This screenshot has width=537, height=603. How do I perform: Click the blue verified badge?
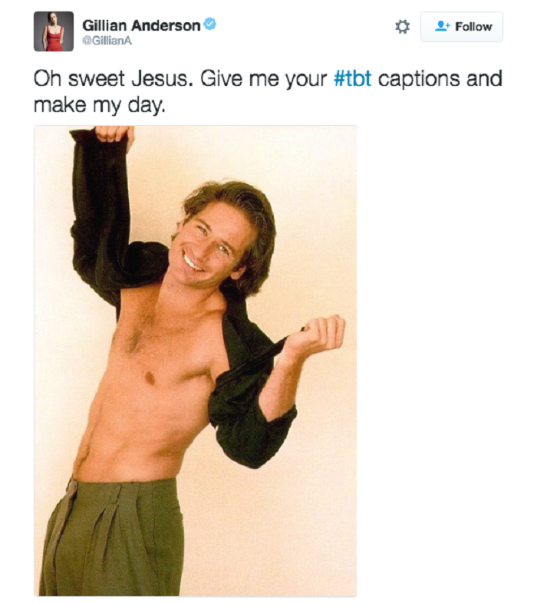click(x=209, y=25)
